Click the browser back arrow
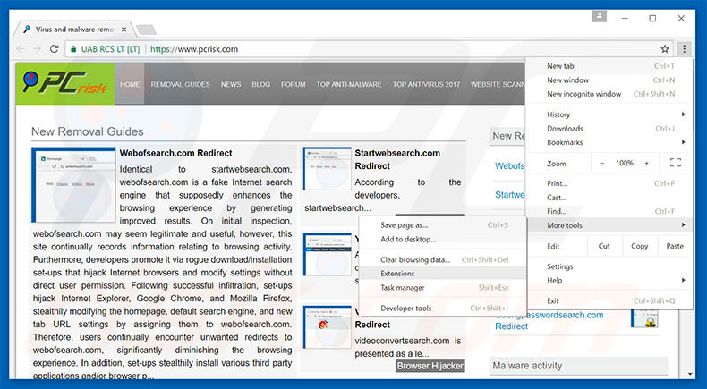The image size is (707, 389). (21, 49)
